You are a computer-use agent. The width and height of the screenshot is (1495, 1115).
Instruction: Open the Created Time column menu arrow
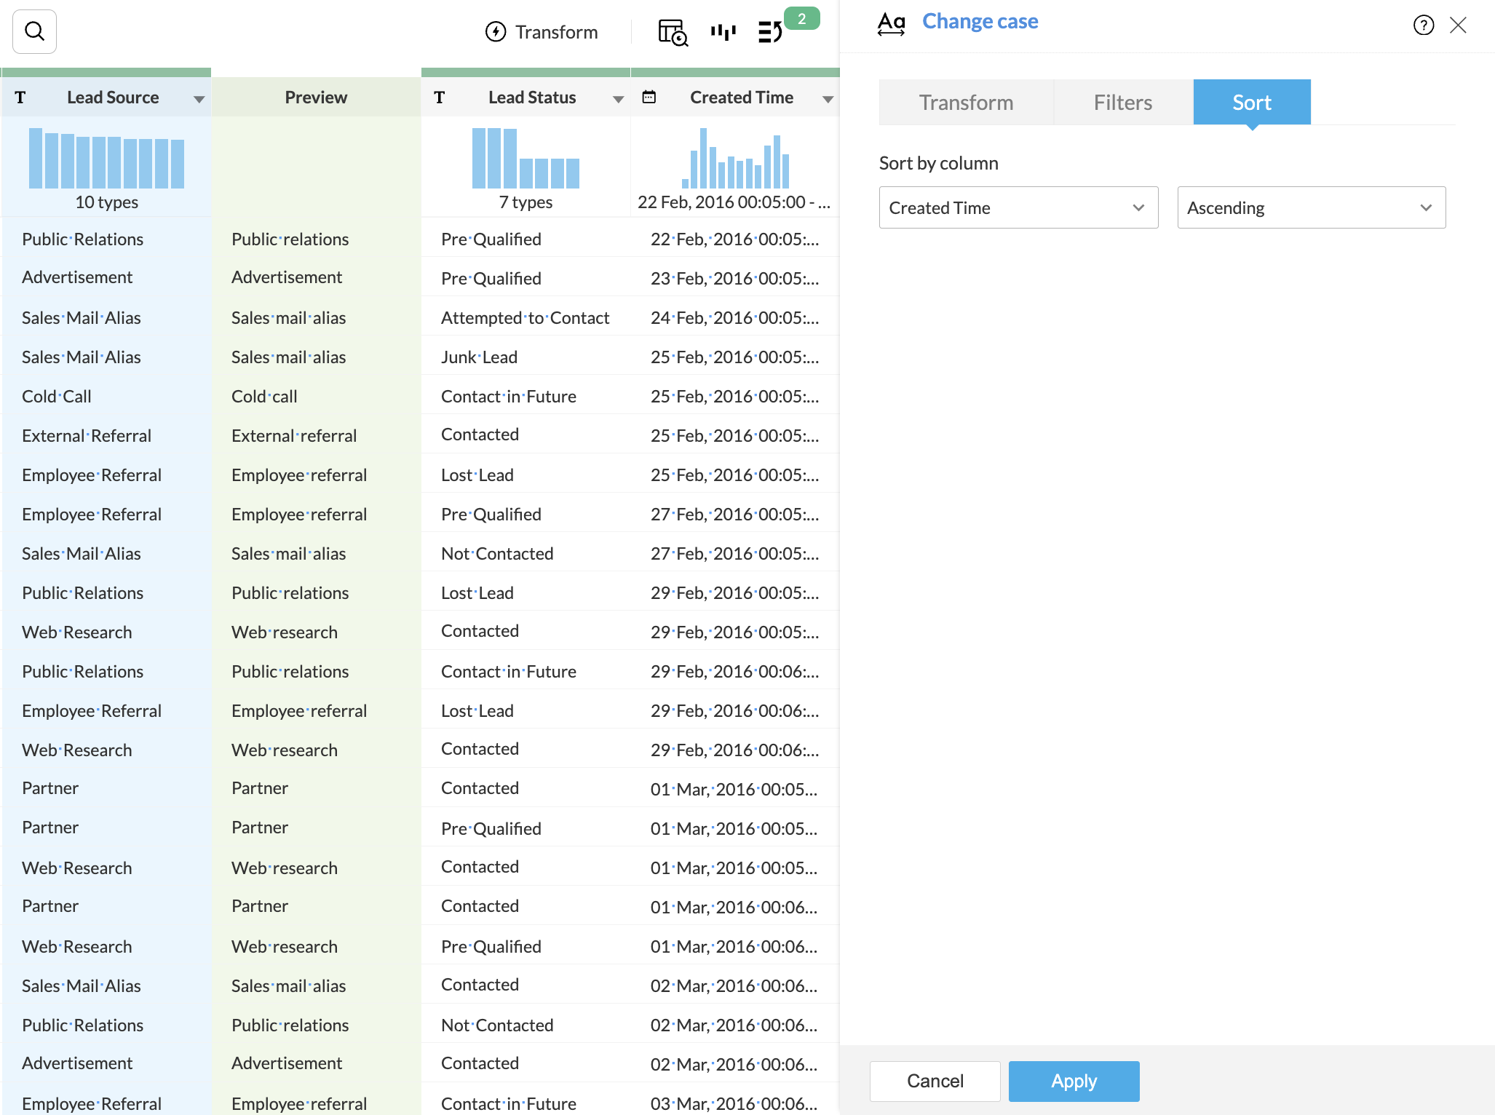[x=828, y=99]
